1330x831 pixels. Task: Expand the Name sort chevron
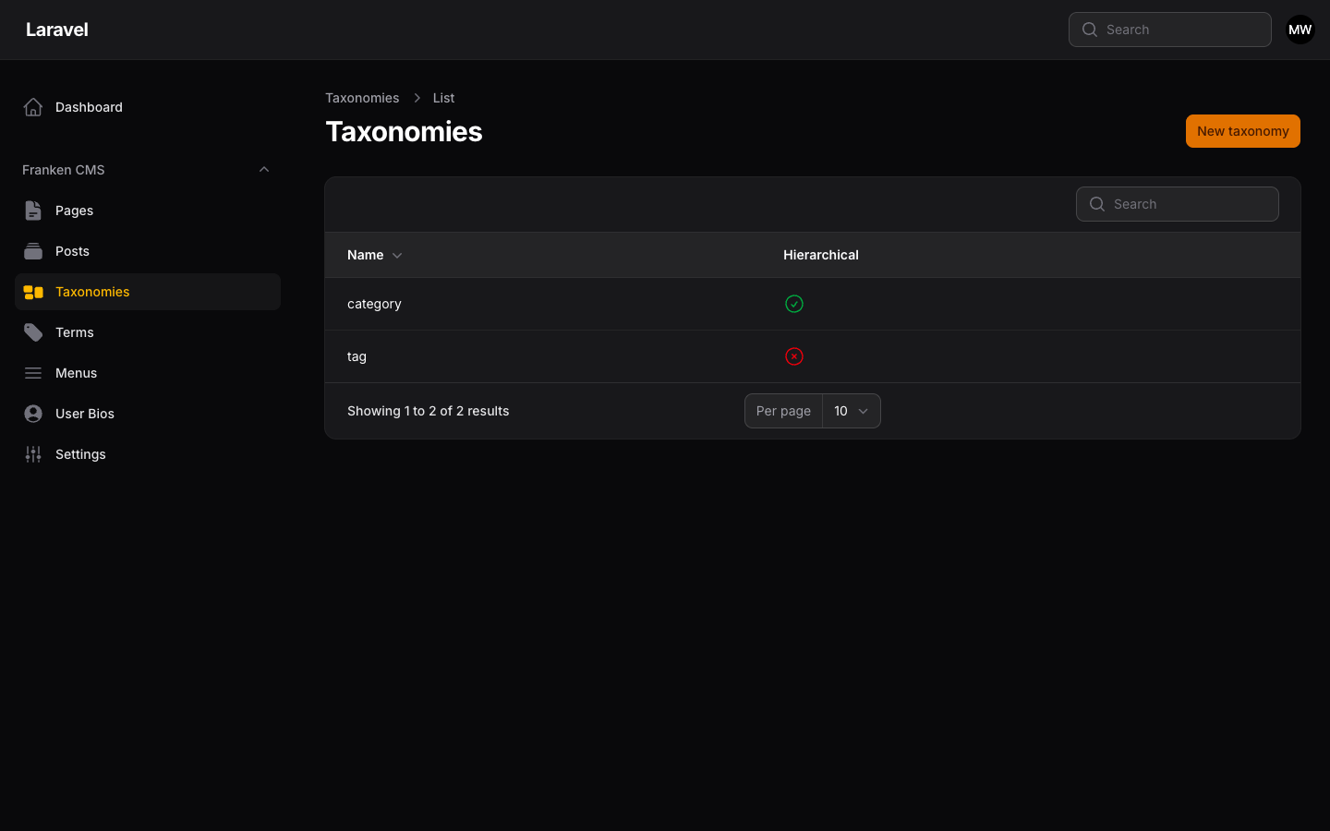(397, 255)
